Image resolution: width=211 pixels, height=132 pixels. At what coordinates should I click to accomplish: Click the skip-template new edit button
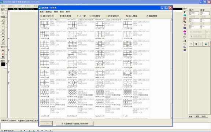click(75, 123)
